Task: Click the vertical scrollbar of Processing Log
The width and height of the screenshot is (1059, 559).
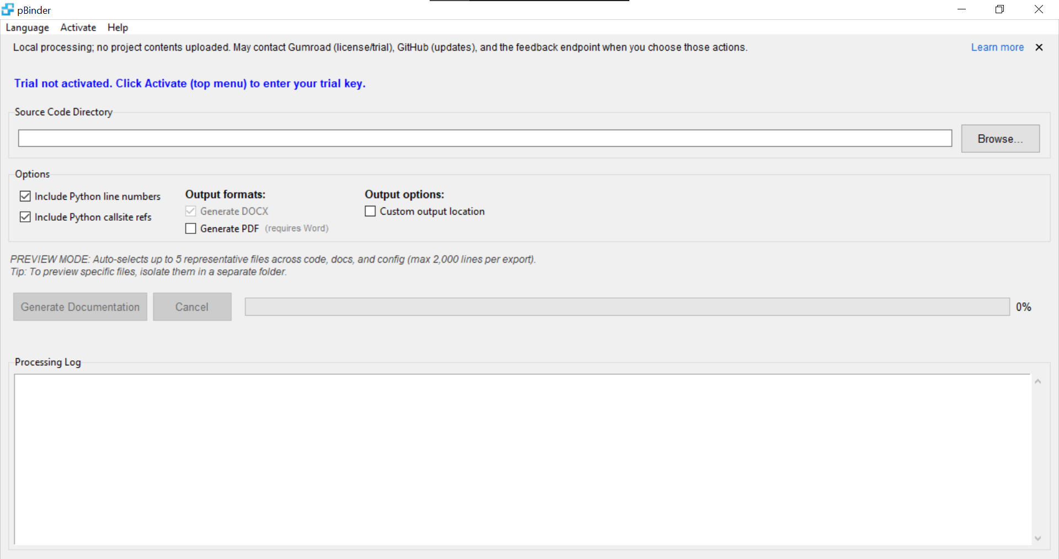Action: click(1037, 460)
